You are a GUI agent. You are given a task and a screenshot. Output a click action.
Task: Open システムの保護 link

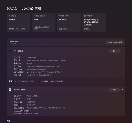(x=43, y=81)
